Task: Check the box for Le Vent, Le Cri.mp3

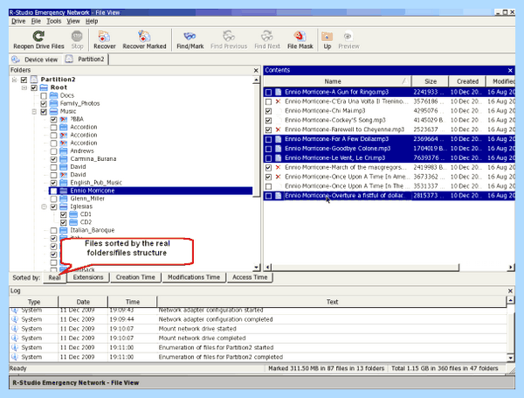Action: (x=268, y=158)
